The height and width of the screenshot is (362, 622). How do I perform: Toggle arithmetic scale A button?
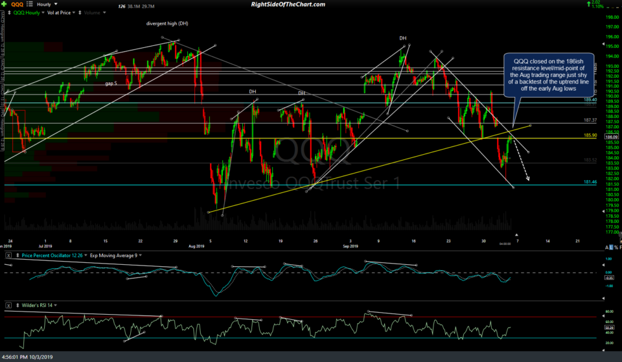[607, 247]
